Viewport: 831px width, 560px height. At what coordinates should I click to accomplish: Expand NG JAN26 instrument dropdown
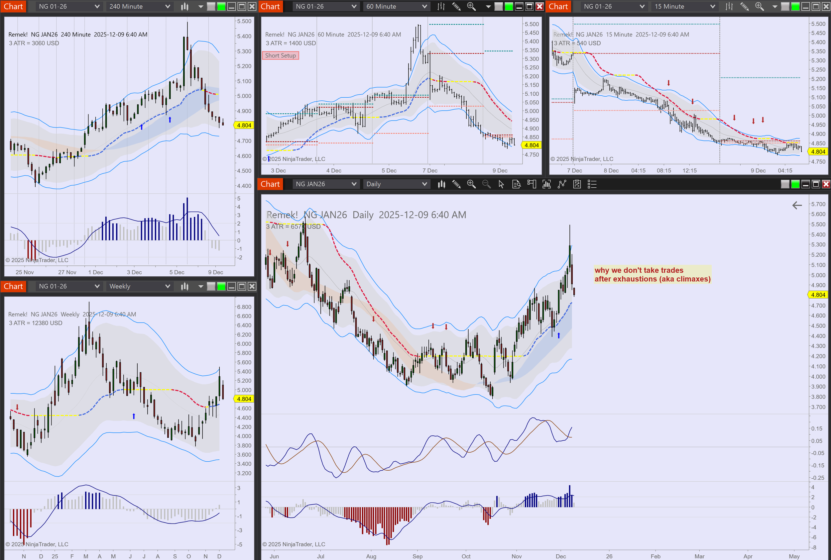click(x=353, y=184)
